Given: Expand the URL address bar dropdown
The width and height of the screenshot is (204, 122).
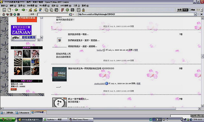Looking at the screenshot, I should [x=195, y=14].
